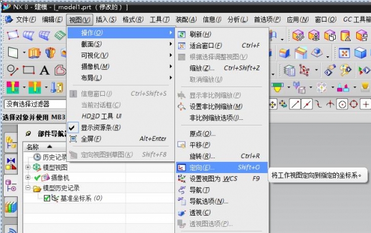Select 历史记录 tree item
Viewport: 371px width, 233px height.
[x=54, y=157]
